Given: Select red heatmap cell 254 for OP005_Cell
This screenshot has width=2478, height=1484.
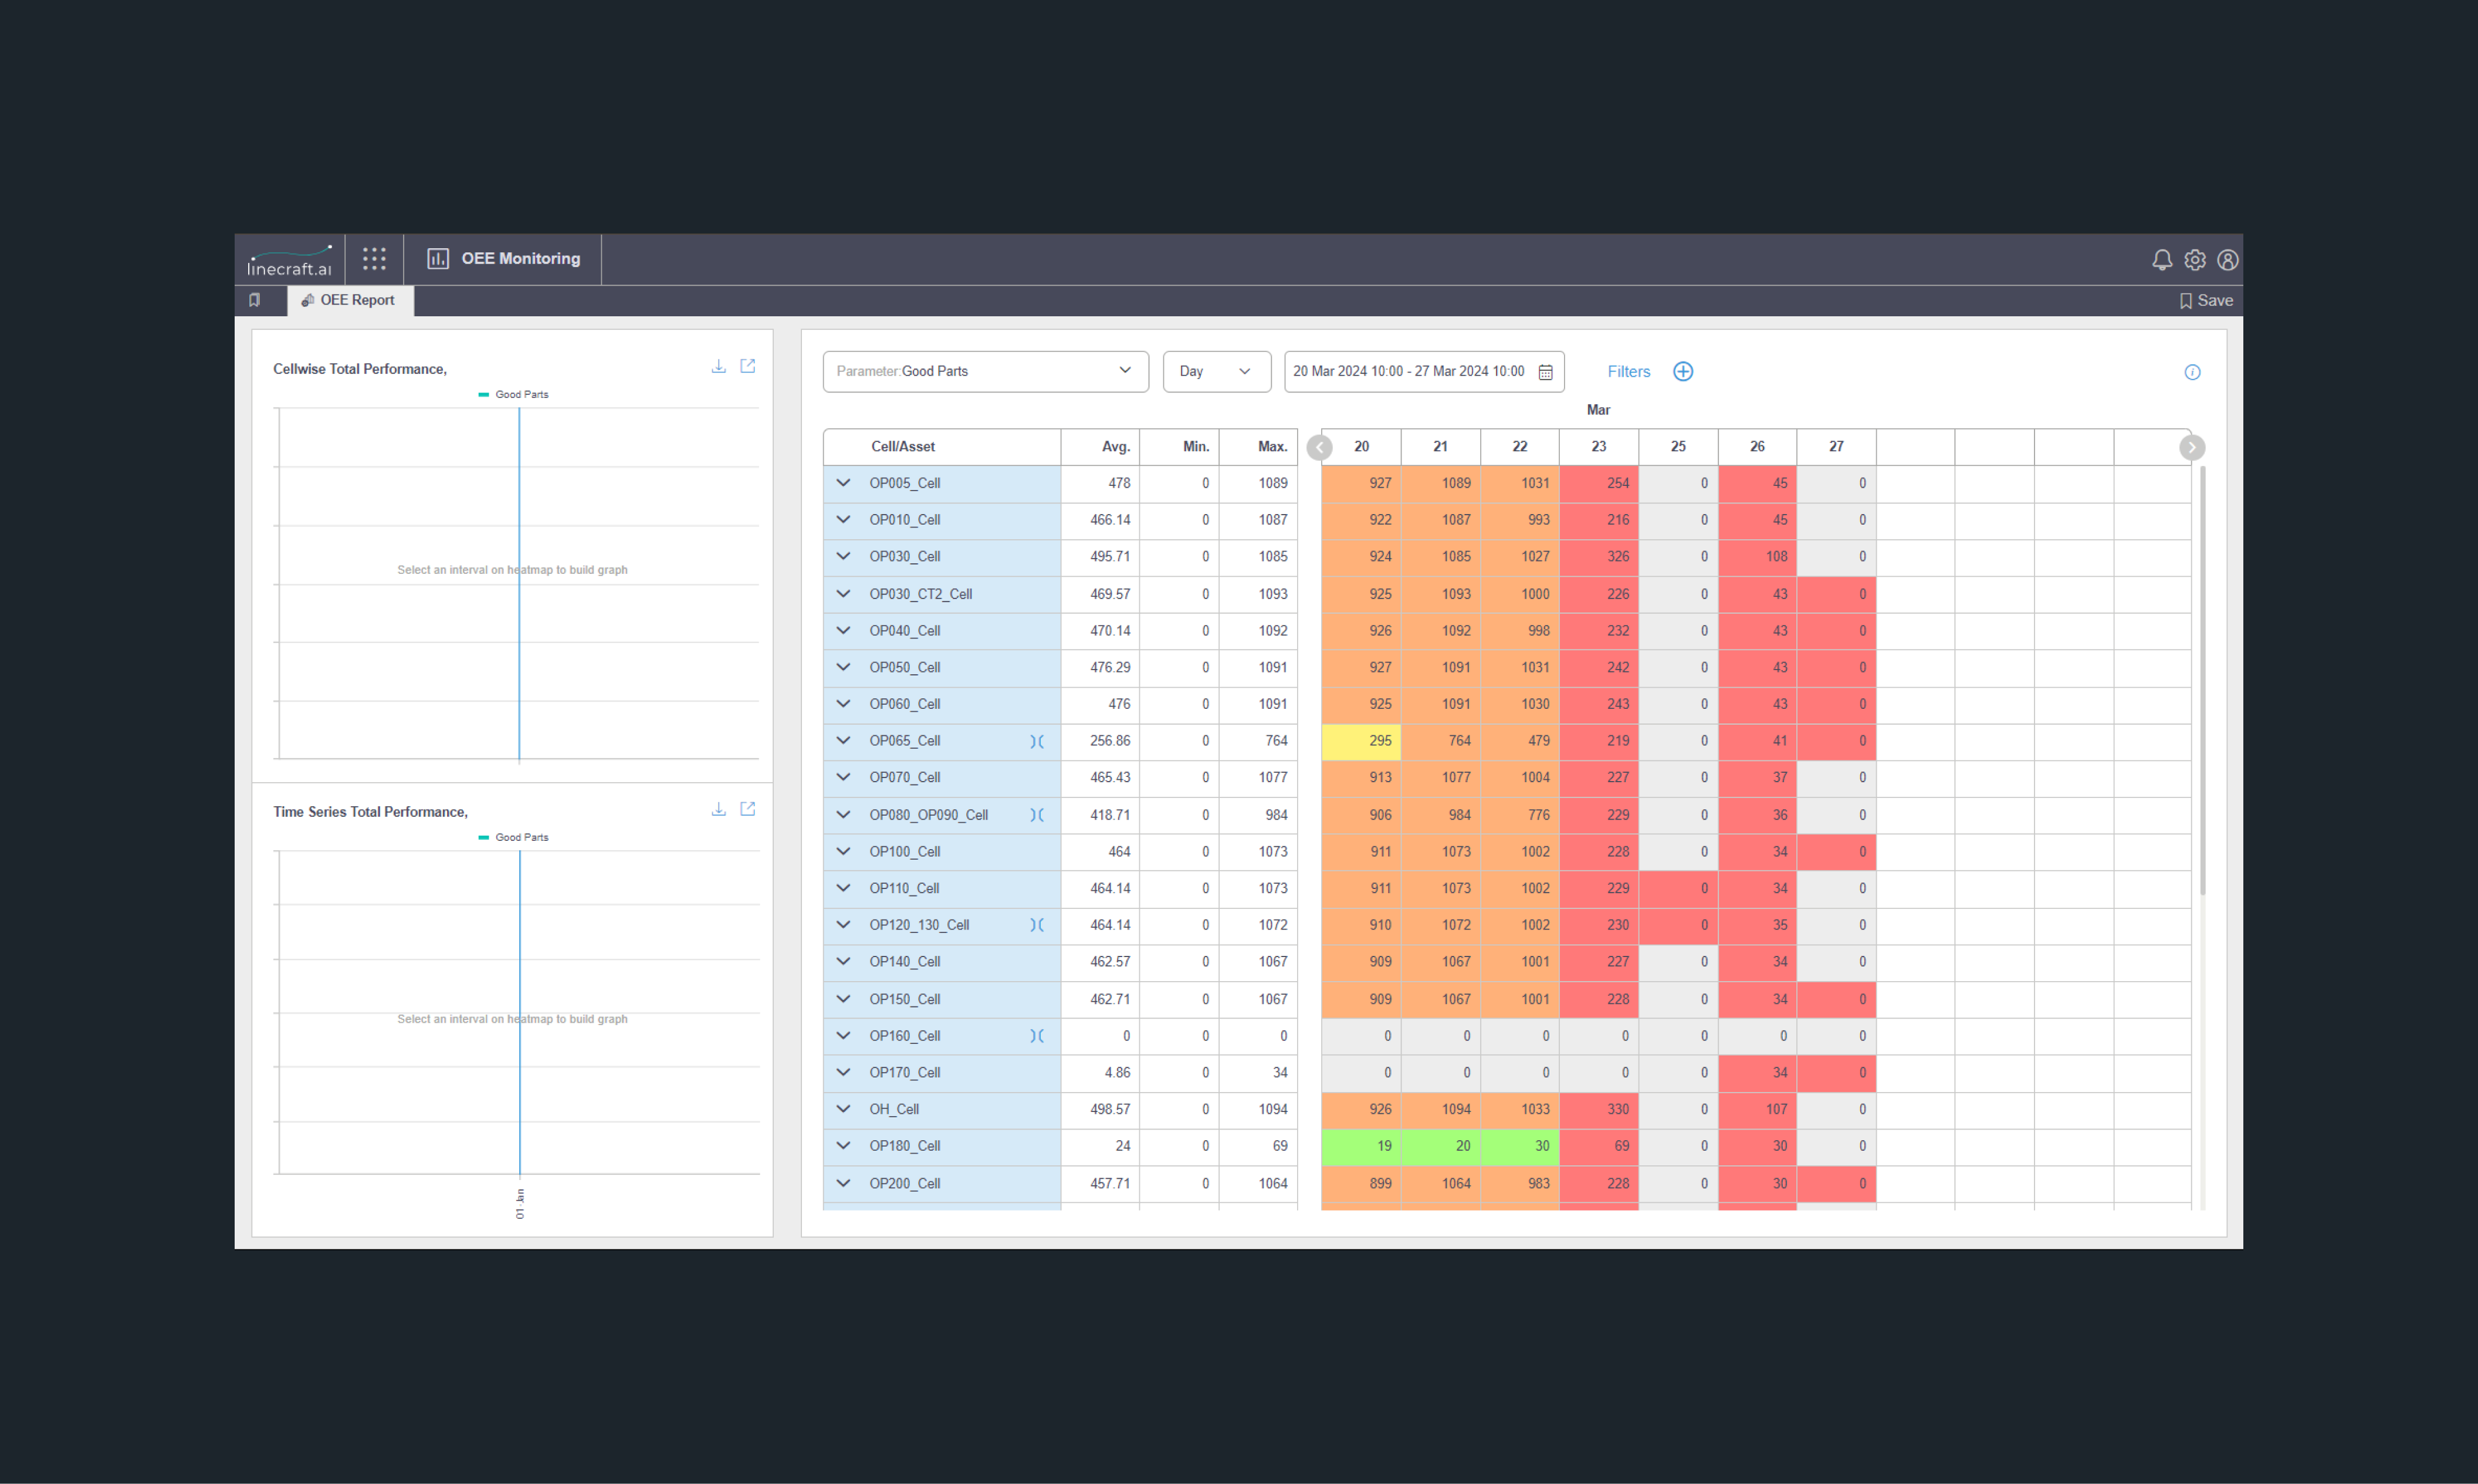Looking at the screenshot, I should pos(1599,483).
